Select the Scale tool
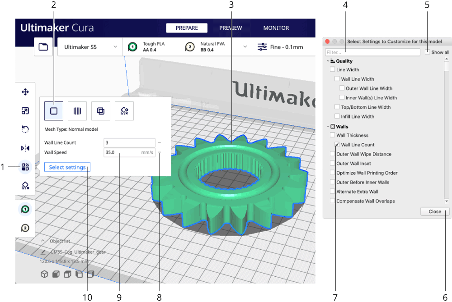This screenshot has height=302, width=452. (x=25, y=110)
